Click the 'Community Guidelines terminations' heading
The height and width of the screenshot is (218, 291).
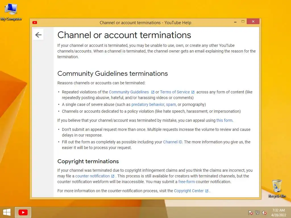click(113, 74)
